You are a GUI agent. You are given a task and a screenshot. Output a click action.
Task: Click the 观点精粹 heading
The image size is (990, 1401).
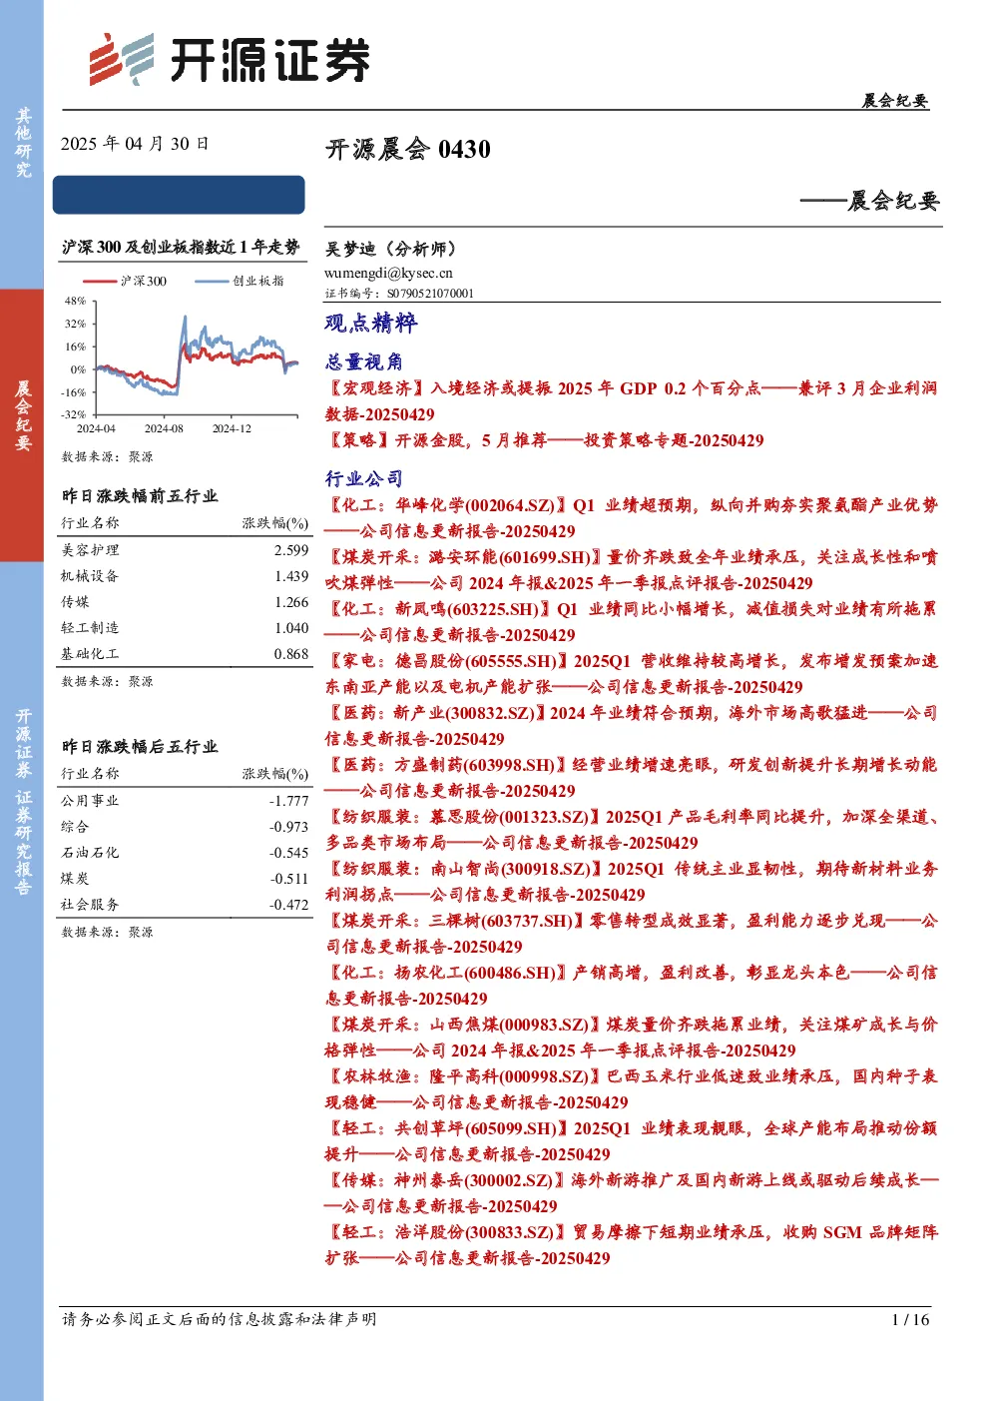(x=371, y=323)
